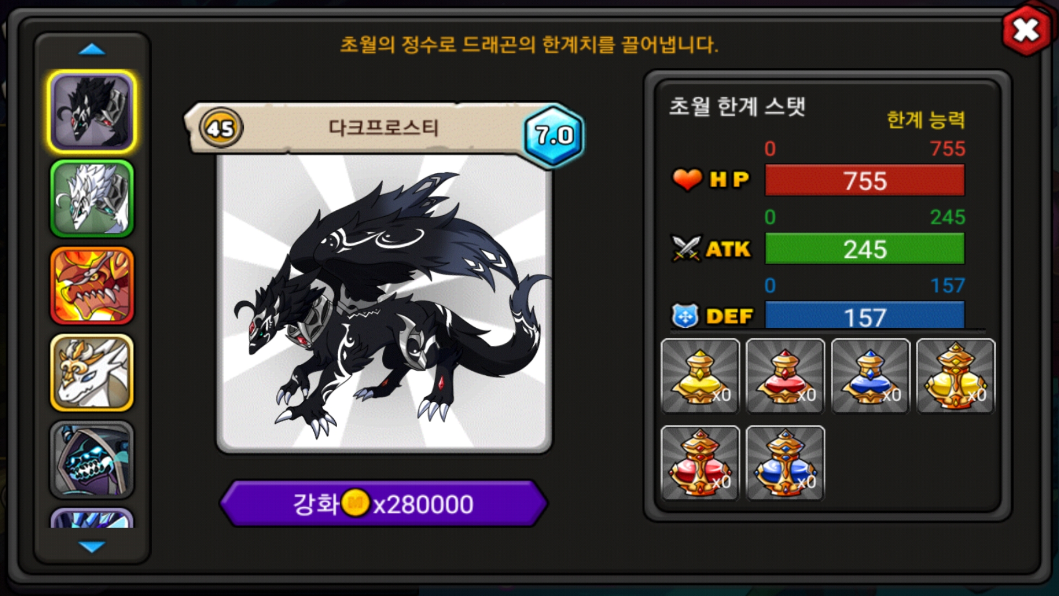Tap the level 45 gold badge
The image size is (1059, 596).
pos(221,128)
